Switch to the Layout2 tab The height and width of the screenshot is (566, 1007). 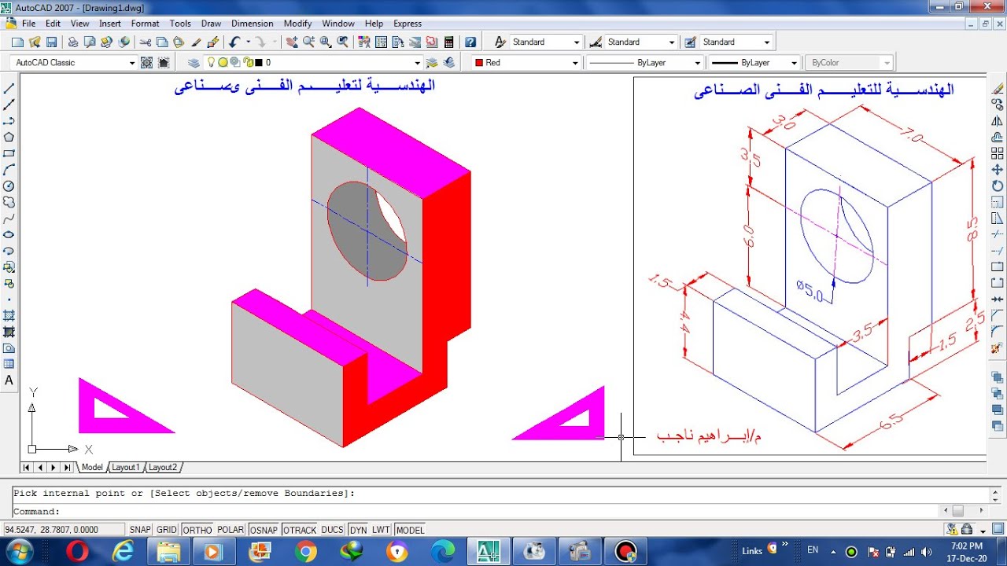pyautogui.click(x=163, y=467)
